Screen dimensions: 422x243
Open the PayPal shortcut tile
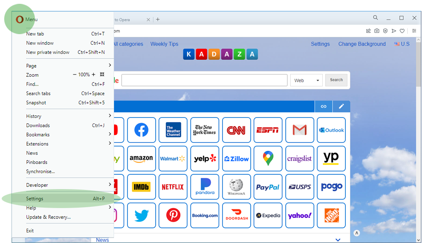(x=268, y=187)
